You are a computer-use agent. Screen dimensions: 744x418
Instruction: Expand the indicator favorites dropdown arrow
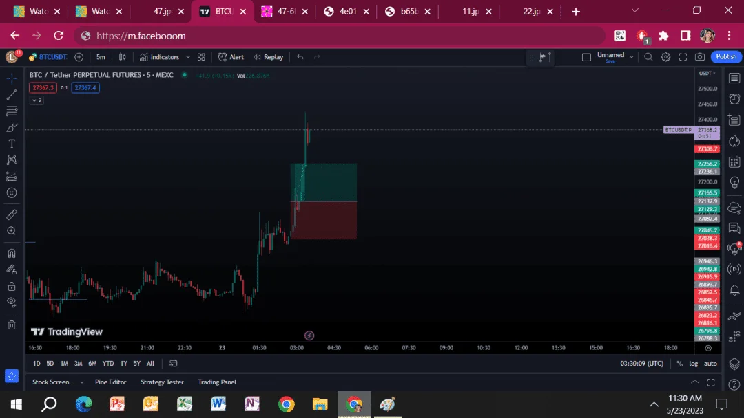pos(188,57)
